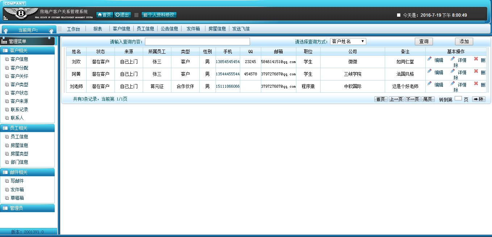Collapse the 客户相关 section header
The height and width of the screenshot is (237, 492).
(28, 50)
